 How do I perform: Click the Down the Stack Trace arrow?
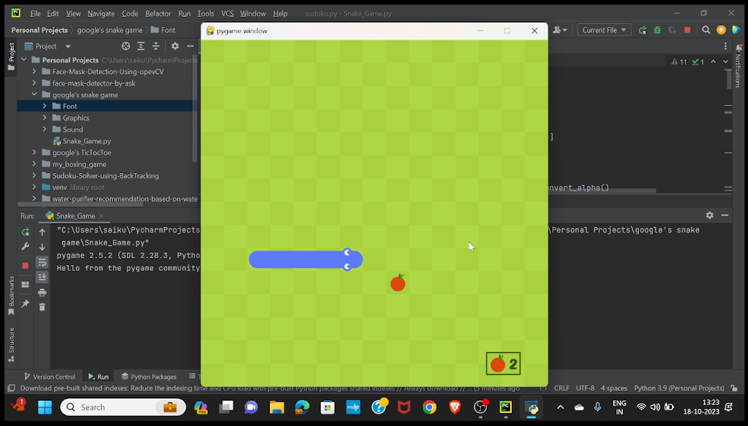pyautogui.click(x=42, y=247)
